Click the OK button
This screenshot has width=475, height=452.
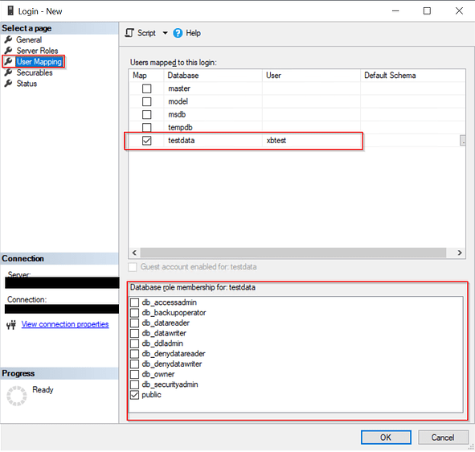(386, 438)
